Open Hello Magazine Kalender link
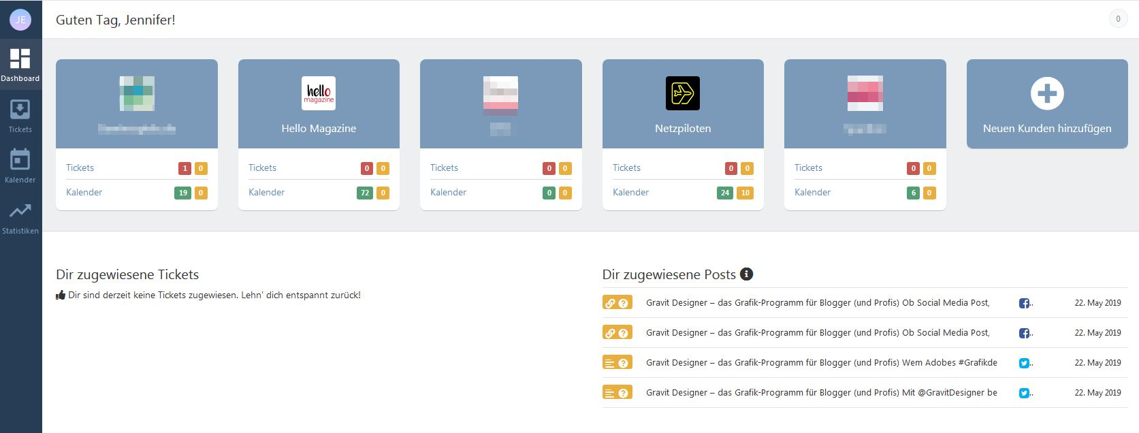Screen dimensions: 1139x433 click(x=266, y=192)
